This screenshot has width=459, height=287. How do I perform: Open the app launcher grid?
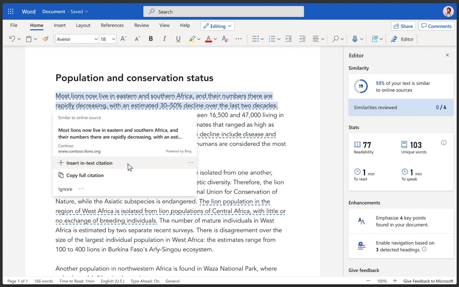(11, 11)
